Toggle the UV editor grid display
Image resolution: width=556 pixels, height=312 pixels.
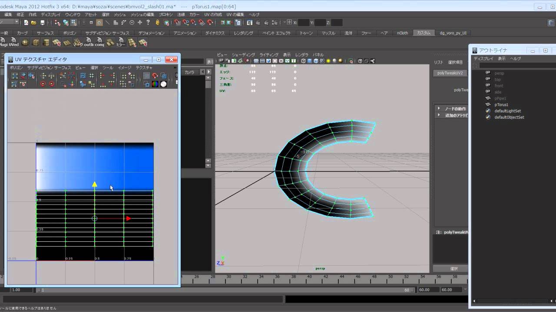pyautogui.click(x=146, y=76)
